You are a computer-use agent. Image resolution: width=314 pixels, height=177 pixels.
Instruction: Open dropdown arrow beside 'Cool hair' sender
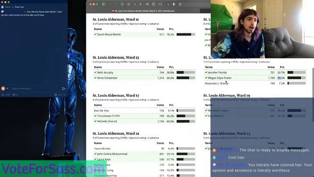[x=13, y=7]
